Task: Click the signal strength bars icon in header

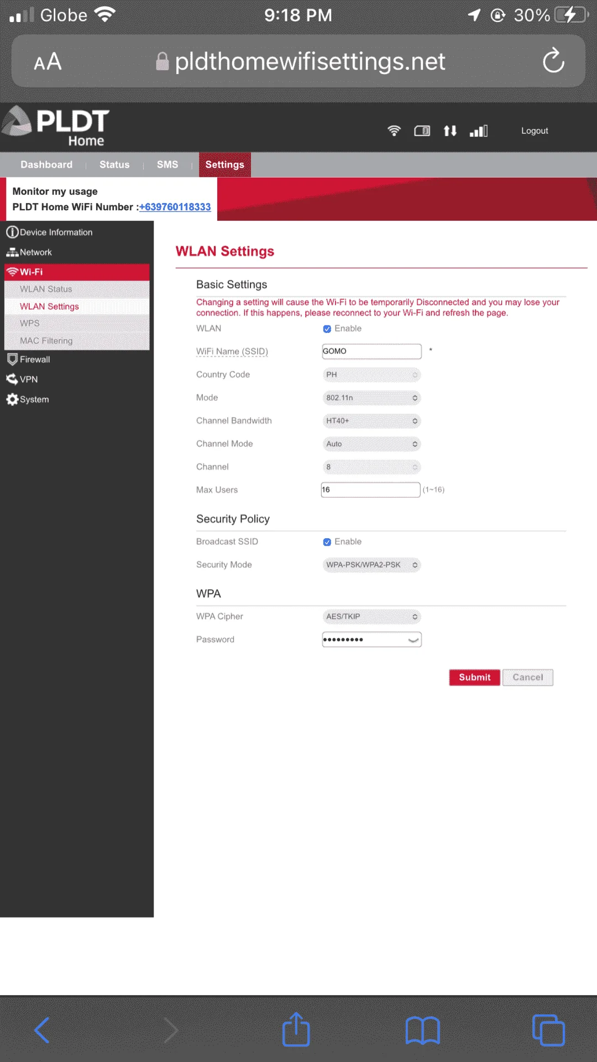Action: tap(479, 131)
